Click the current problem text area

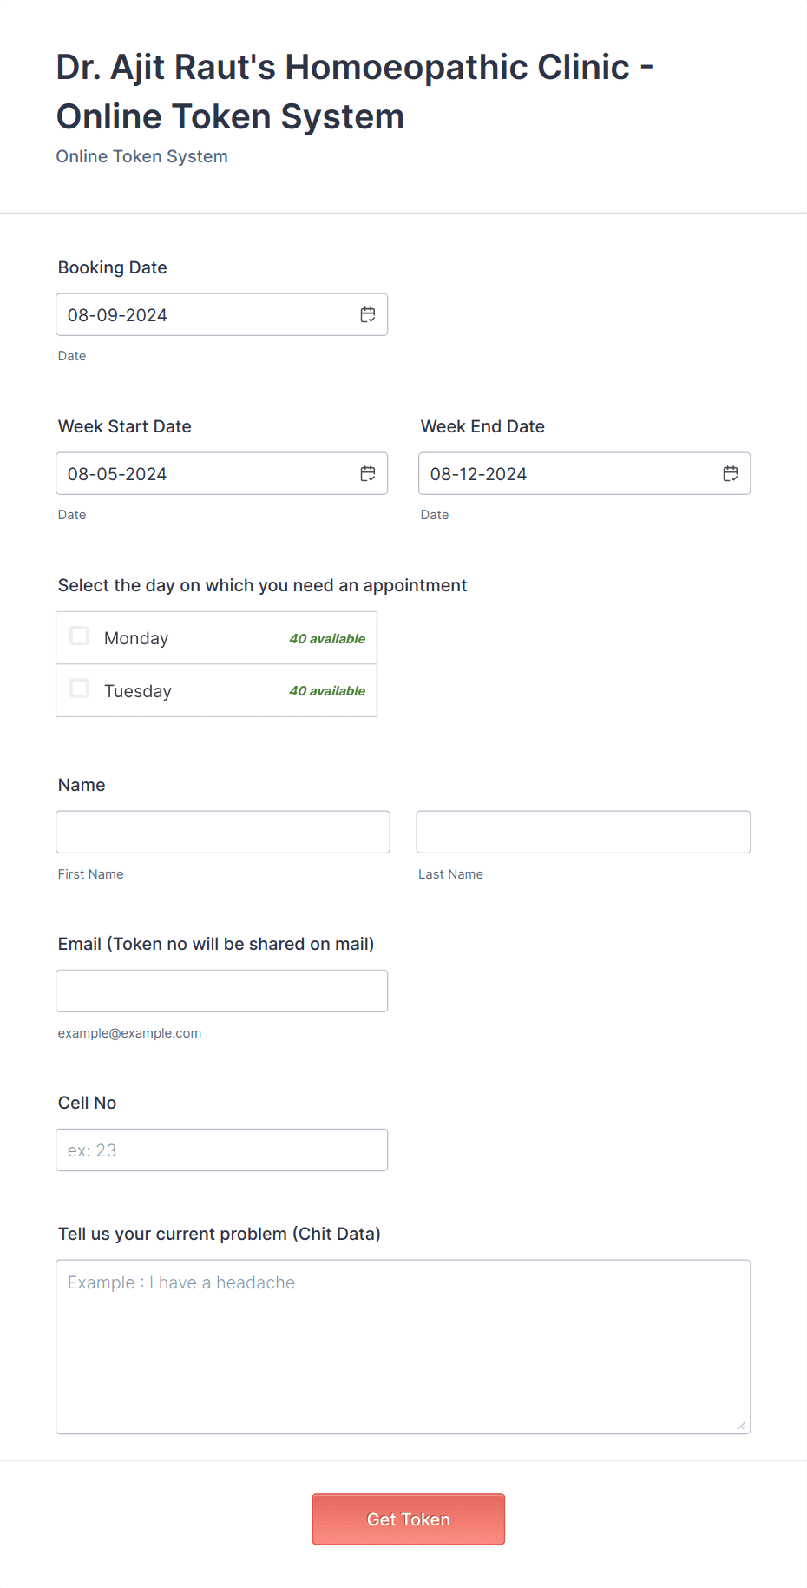[403, 1346]
